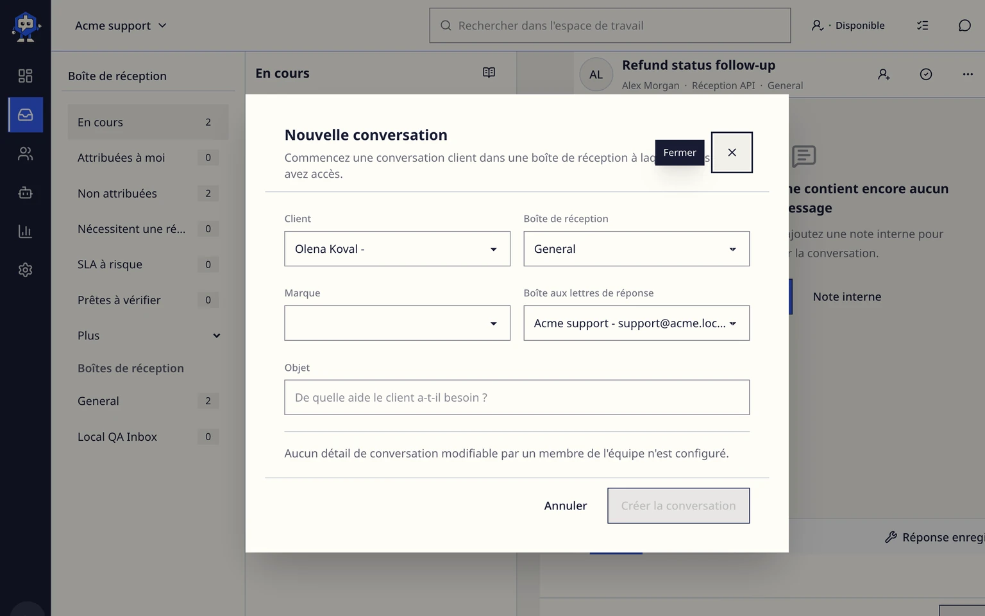Screen dimensions: 985x616
Task: Select the En cours inbox view
Action: coord(148,122)
